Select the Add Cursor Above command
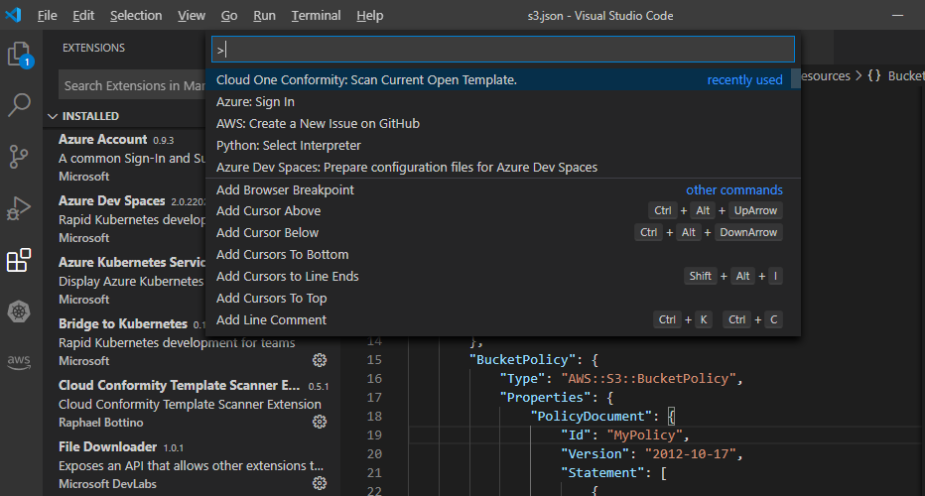Viewport: 925px width, 496px height. click(x=268, y=210)
